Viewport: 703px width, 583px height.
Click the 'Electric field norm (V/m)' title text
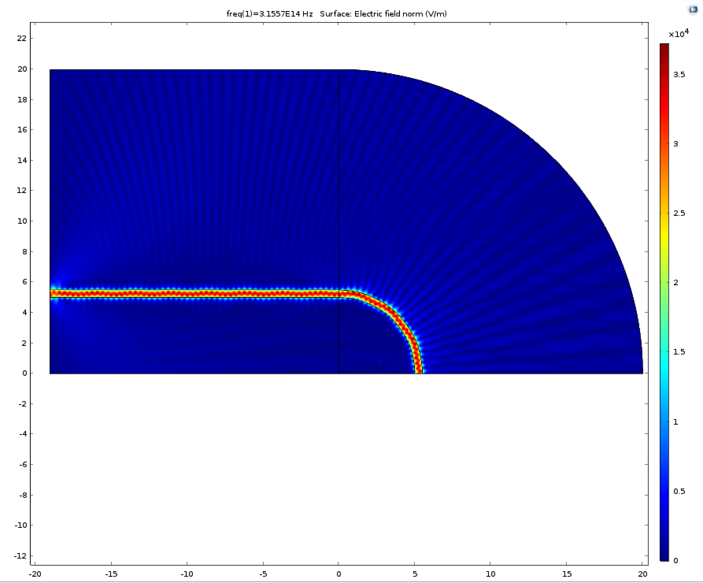pos(400,14)
